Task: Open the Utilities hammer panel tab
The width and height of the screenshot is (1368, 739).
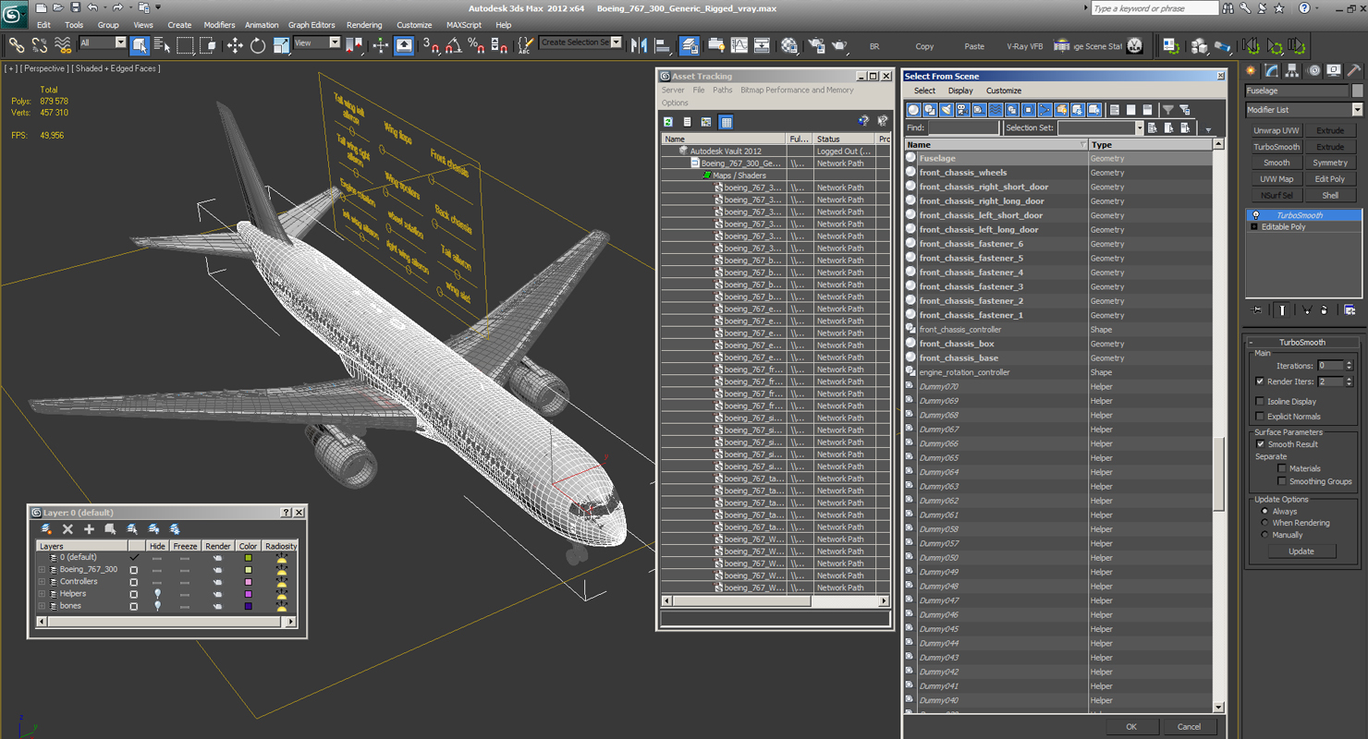Action: [x=1353, y=70]
